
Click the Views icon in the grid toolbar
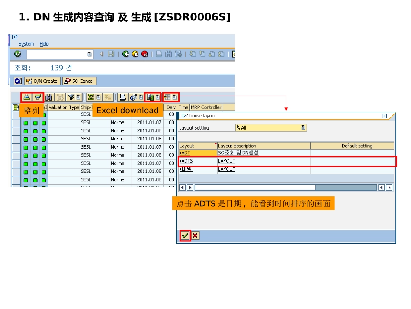(134, 98)
